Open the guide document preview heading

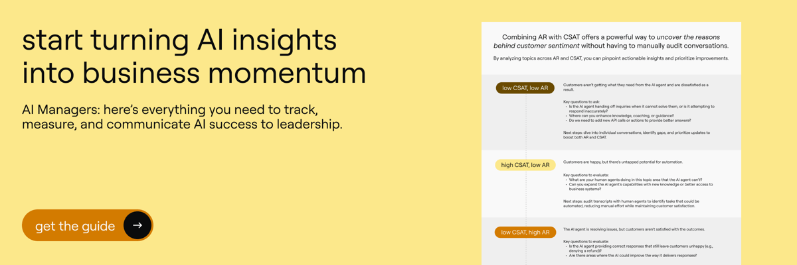coord(611,42)
